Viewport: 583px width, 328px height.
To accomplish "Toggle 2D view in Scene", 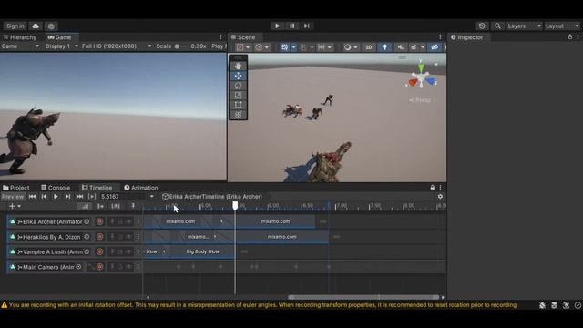I will click(368, 47).
